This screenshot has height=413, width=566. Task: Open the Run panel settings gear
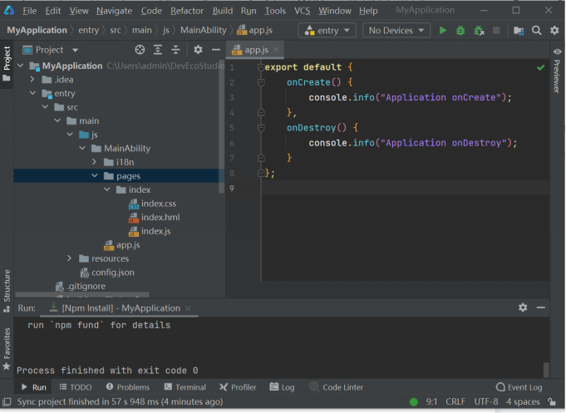point(523,307)
